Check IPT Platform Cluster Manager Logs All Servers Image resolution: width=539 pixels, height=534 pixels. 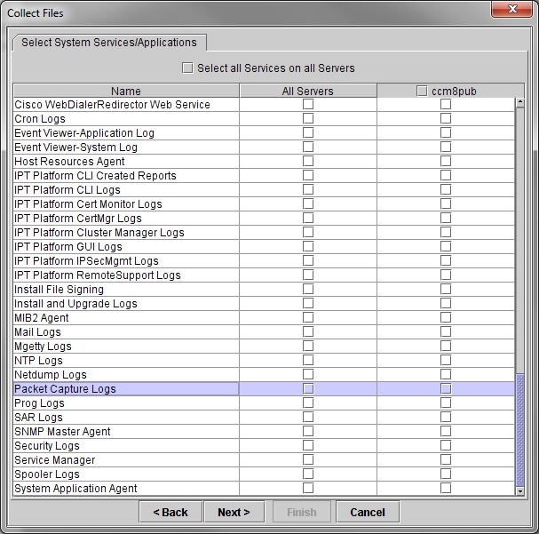[308, 232]
